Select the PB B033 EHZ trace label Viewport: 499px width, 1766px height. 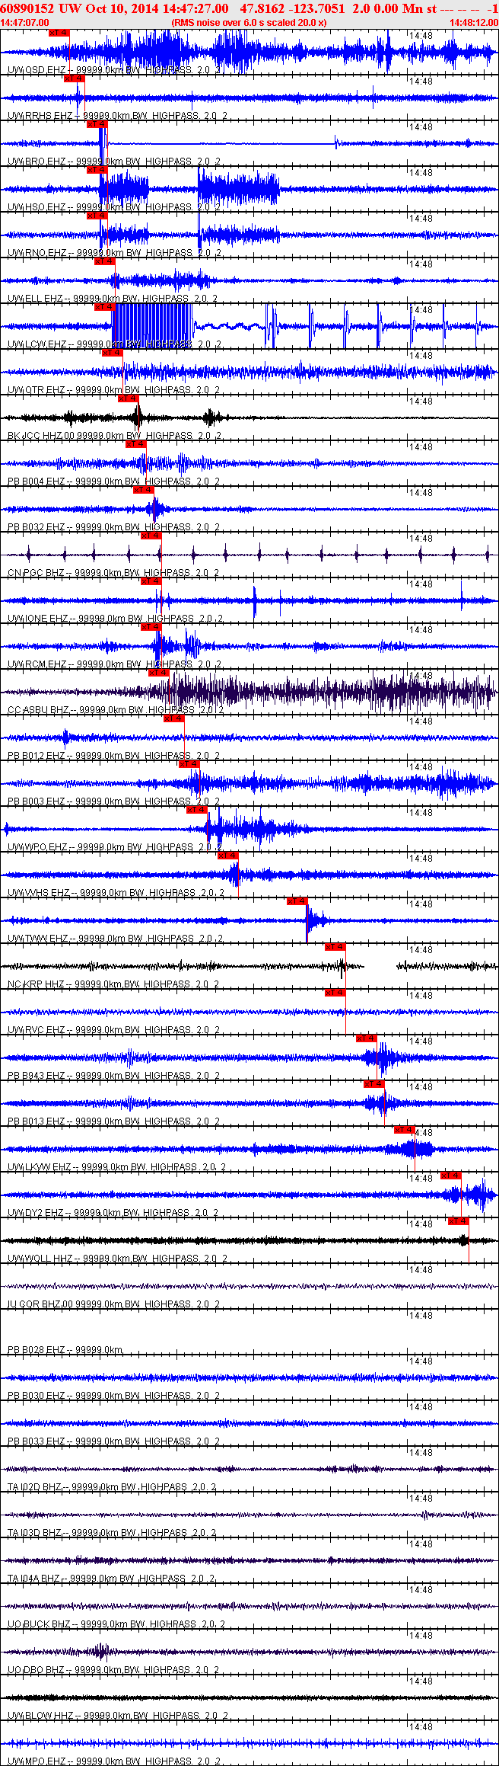[113, 1441]
